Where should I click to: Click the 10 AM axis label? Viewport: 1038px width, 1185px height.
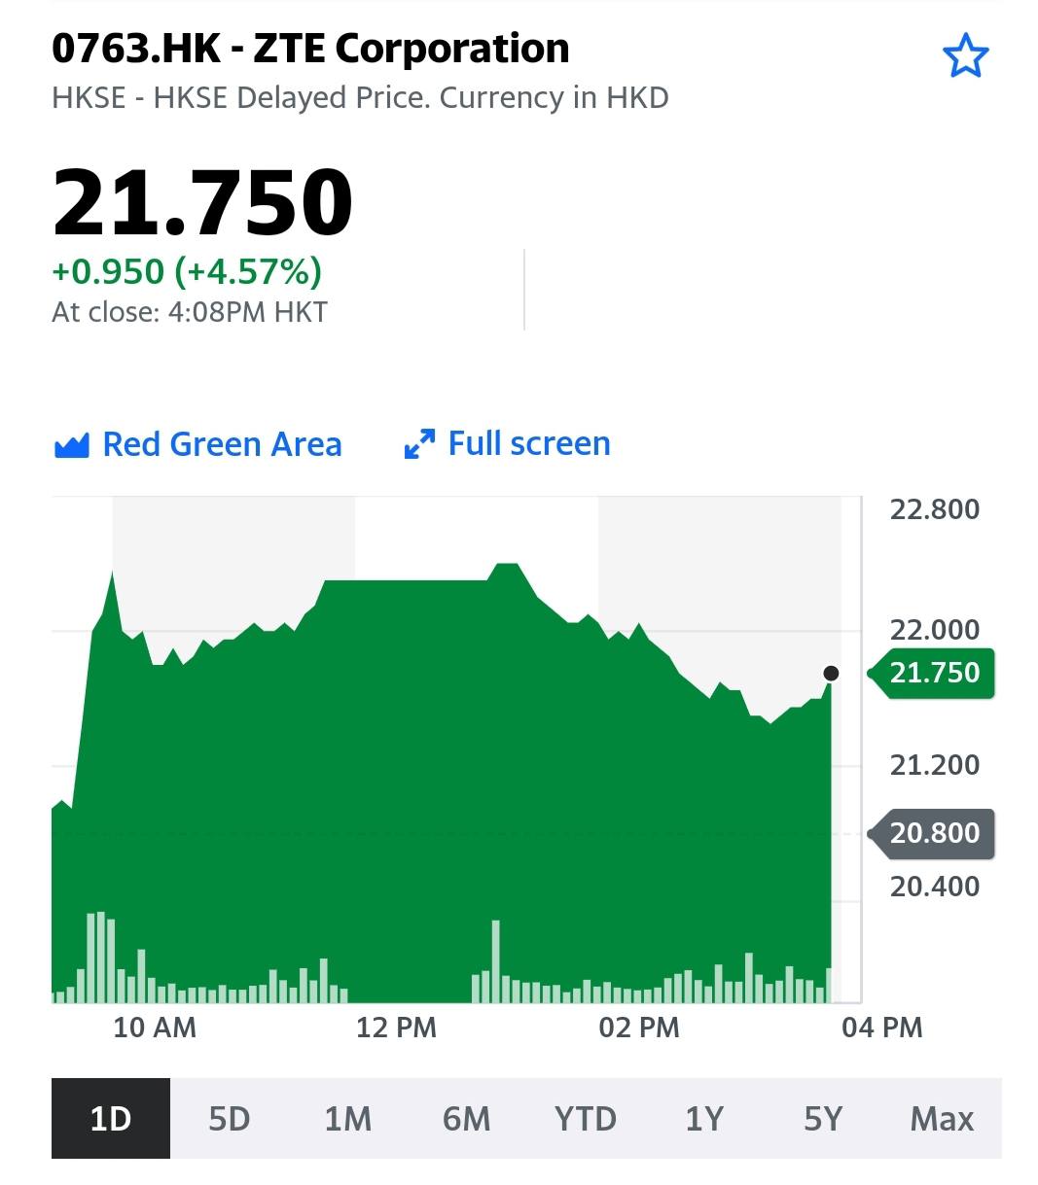click(x=155, y=1028)
